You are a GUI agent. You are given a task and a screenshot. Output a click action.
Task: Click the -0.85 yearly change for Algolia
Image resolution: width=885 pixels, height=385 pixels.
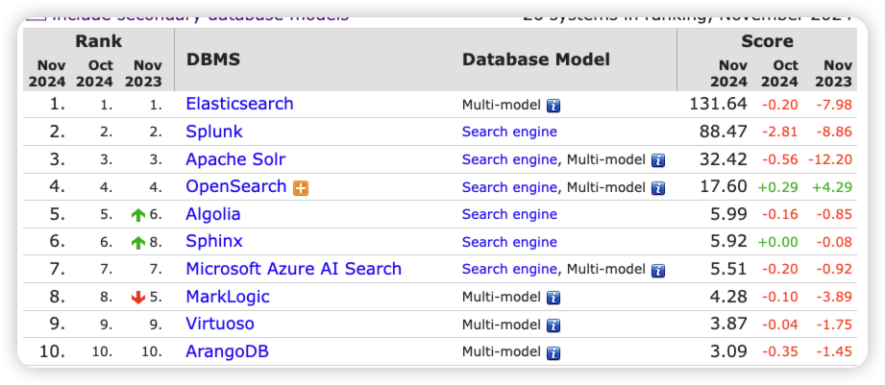coord(834,215)
